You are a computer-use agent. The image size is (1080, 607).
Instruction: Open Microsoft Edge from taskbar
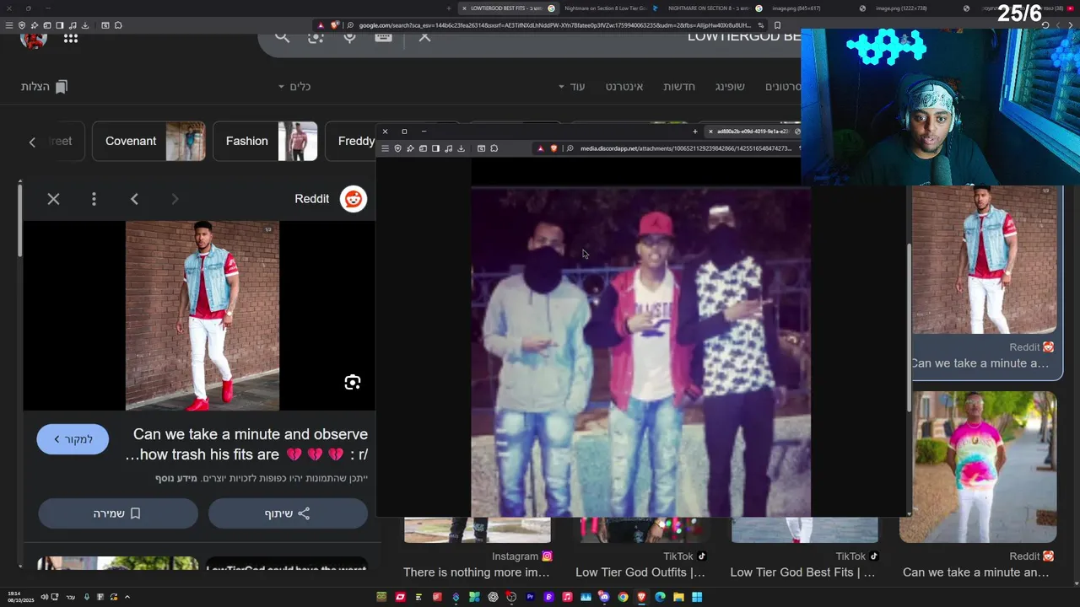click(660, 597)
